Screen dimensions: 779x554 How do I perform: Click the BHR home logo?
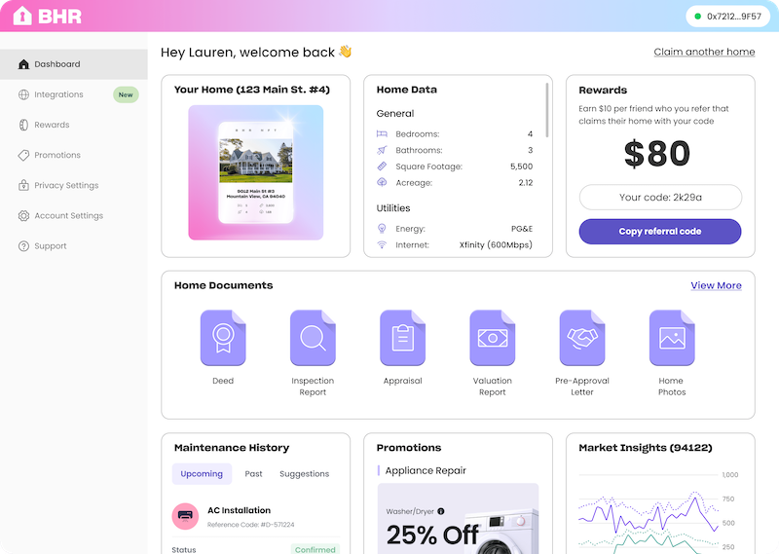tap(47, 17)
